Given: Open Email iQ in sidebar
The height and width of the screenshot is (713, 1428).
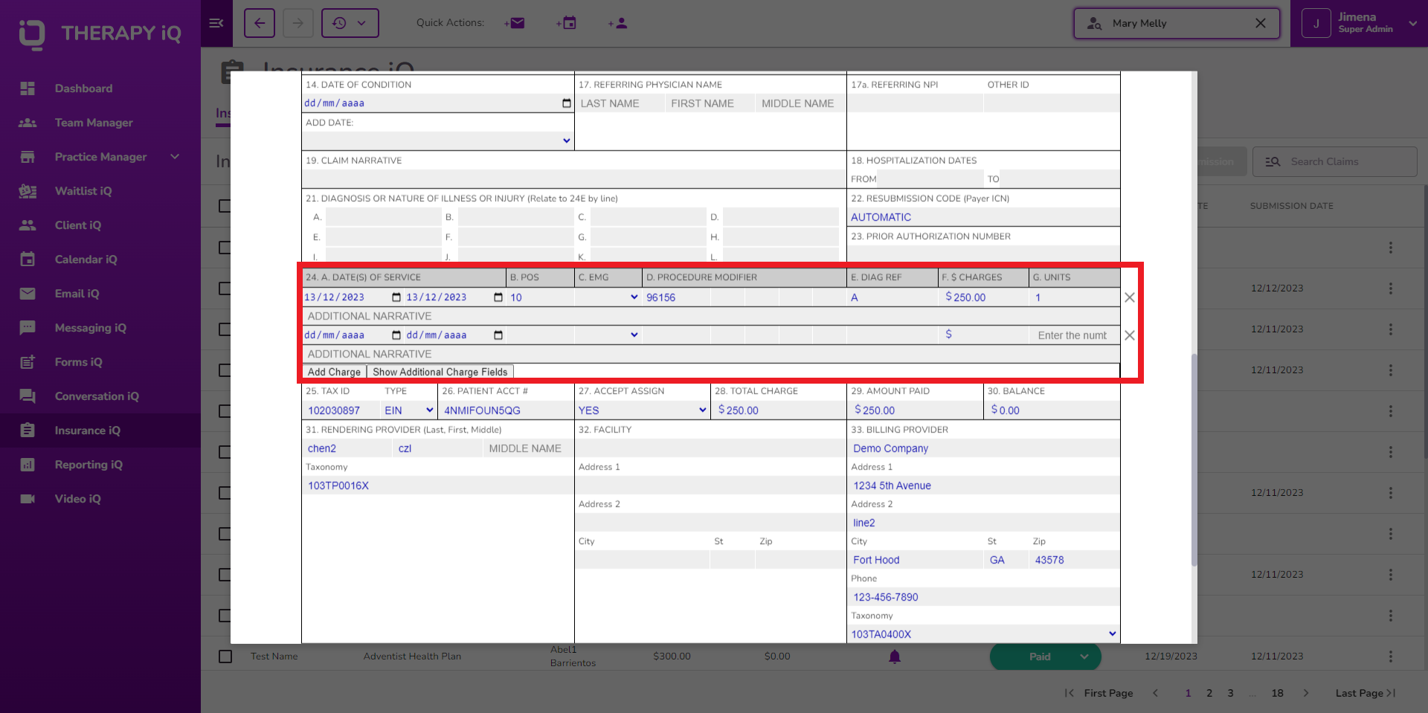Looking at the screenshot, I should pyautogui.click(x=77, y=294).
